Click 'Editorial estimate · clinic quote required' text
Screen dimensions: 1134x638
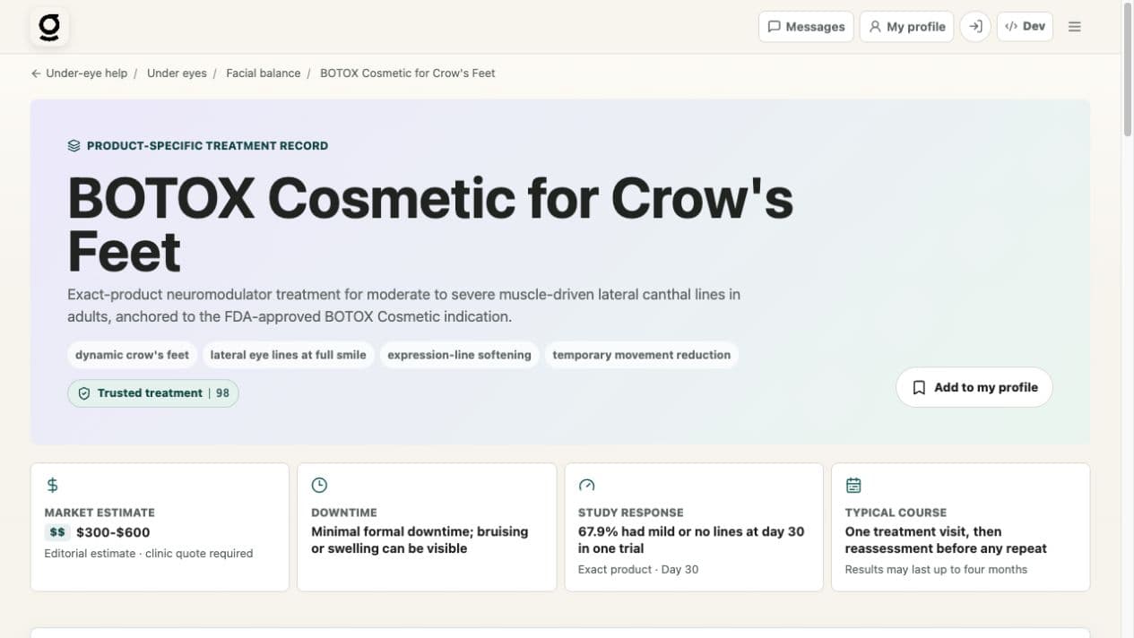click(x=149, y=554)
